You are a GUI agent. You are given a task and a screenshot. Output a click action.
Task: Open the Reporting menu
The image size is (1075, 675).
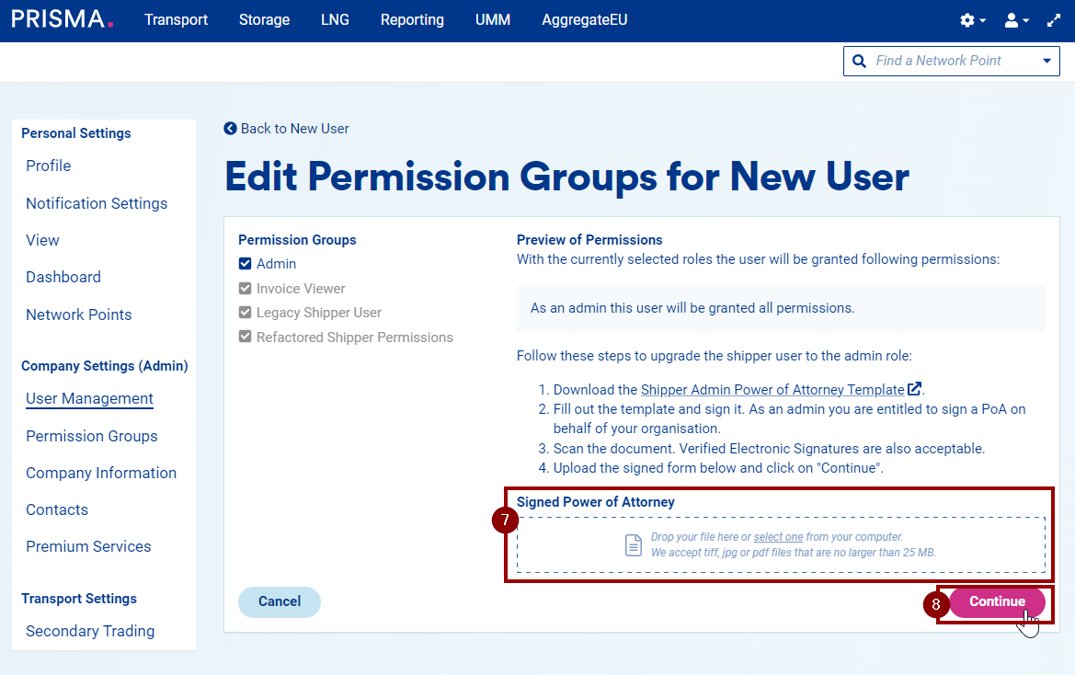coord(412,20)
